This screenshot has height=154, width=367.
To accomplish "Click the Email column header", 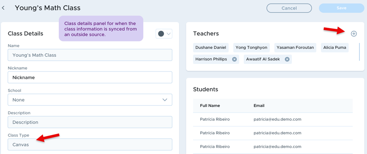I will tap(259, 105).
